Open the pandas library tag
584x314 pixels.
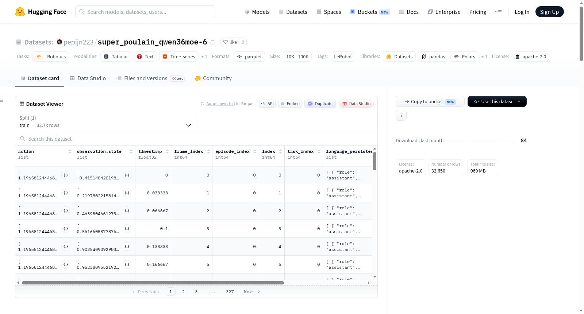pos(433,57)
